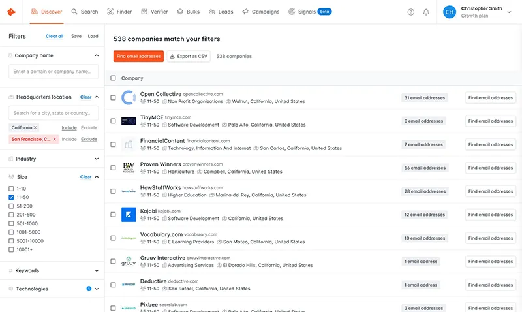
Task: Tick the 1-10 size checkbox
Action: pyautogui.click(x=11, y=189)
